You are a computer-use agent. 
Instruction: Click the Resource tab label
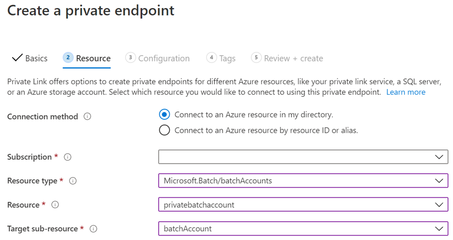point(93,59)
